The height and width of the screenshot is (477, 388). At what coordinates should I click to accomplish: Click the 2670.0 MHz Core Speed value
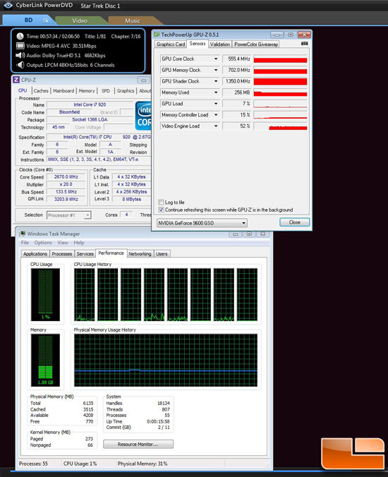click(66, 176)
